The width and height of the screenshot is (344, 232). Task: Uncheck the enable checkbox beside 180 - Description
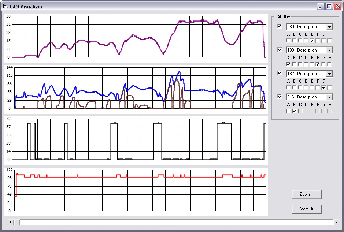(x=280, y=50)
